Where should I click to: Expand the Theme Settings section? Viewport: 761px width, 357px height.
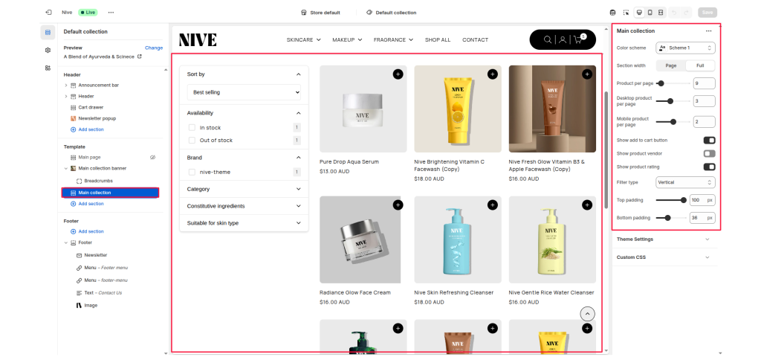[x=665, y=239]
